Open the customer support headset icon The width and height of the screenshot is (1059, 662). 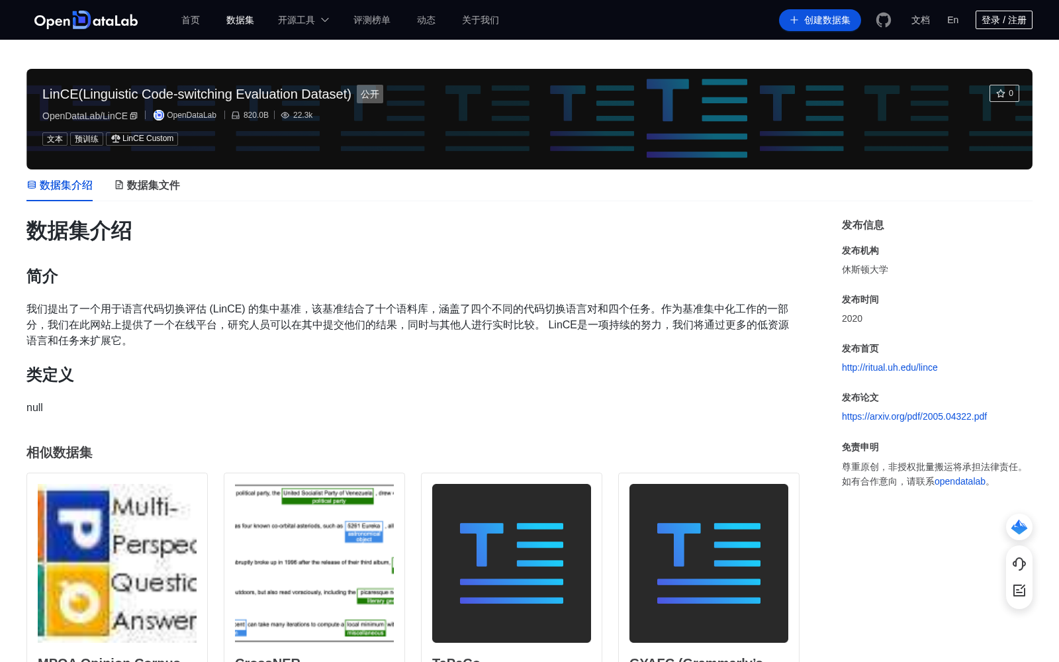(x=1019, y=564)
